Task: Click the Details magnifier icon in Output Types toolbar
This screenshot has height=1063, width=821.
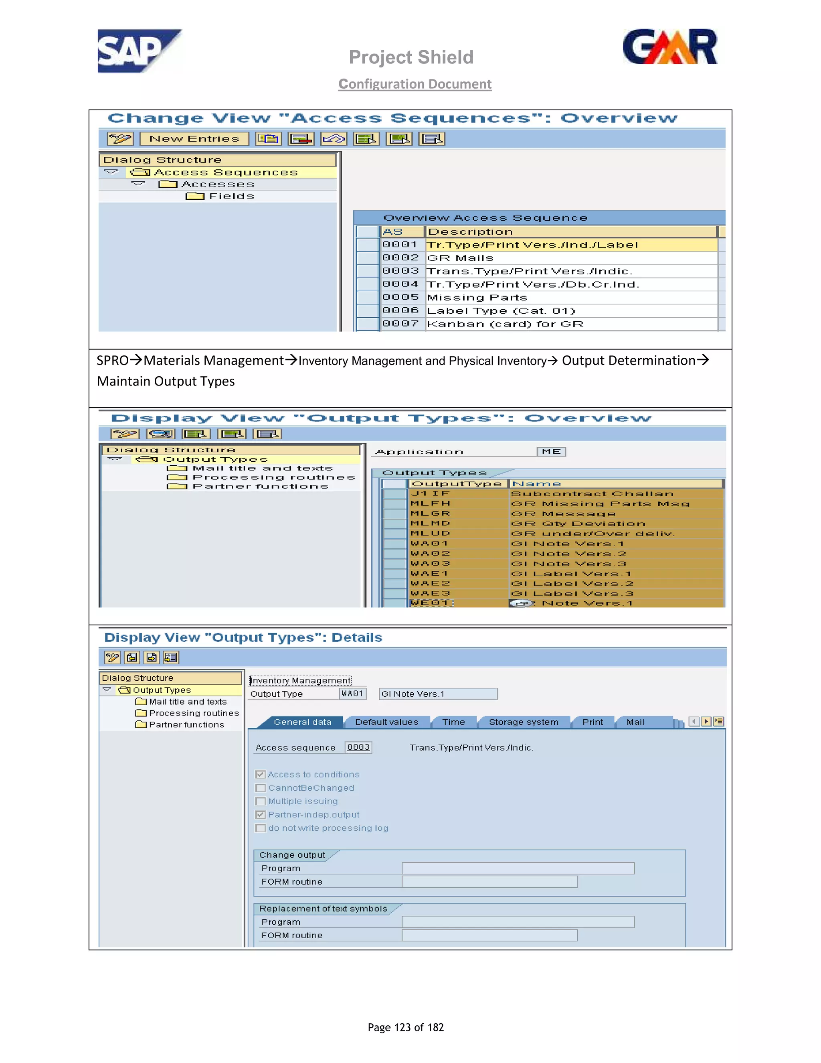Action: [160, 434]
